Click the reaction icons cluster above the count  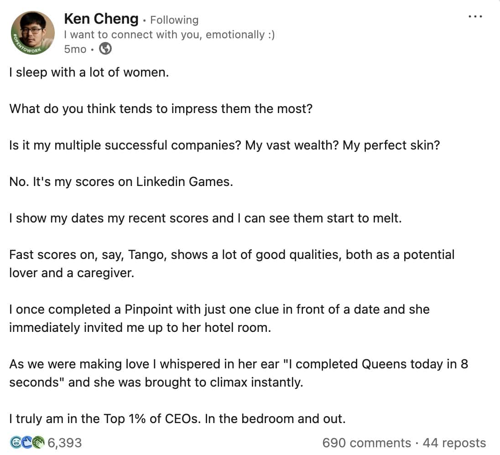click(x=26, y=442)
